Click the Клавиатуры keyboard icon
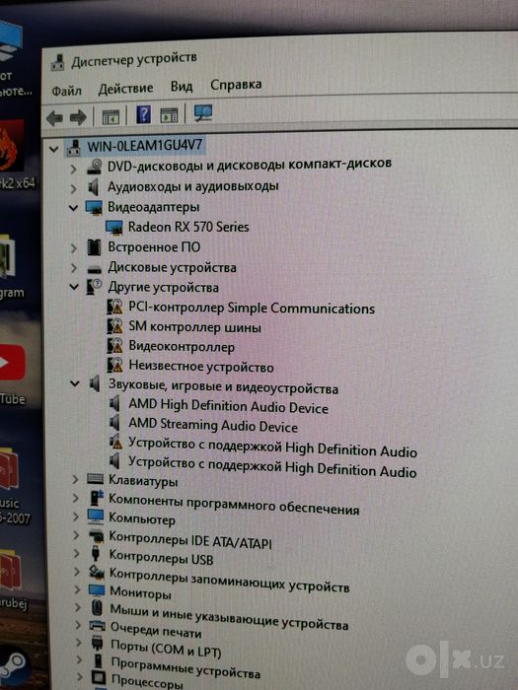 (95, 479)
